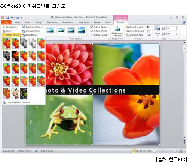Toggle Normal view button in status bar
187x166 pixels.
tap(134, 151)
